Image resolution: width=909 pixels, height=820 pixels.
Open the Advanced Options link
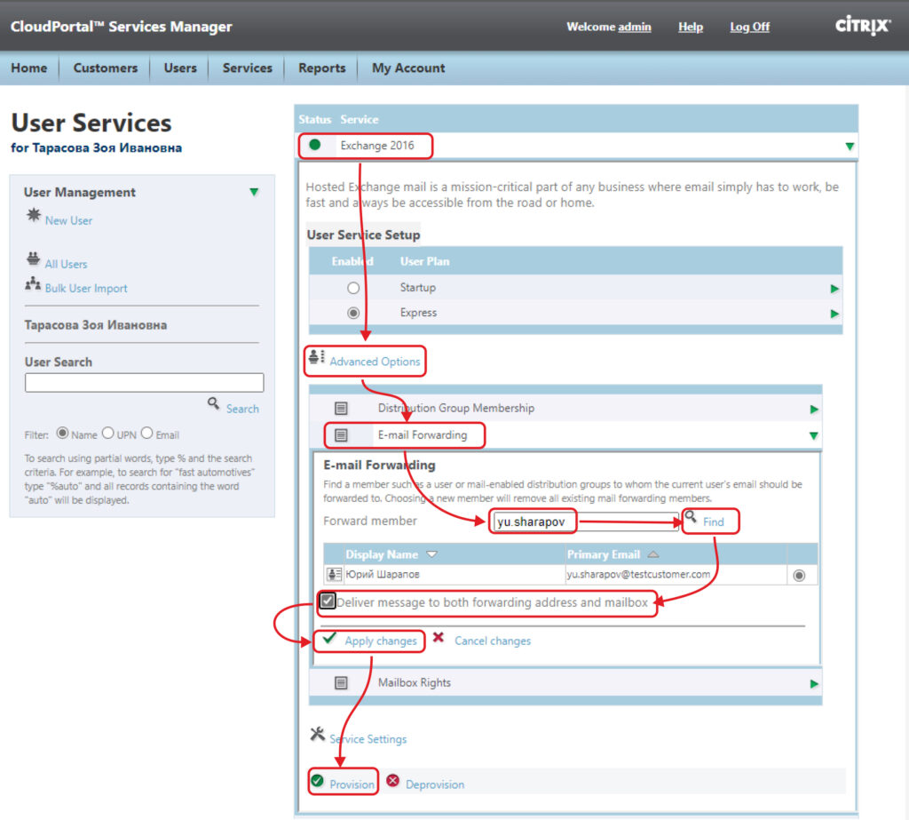tap(375, 362)
